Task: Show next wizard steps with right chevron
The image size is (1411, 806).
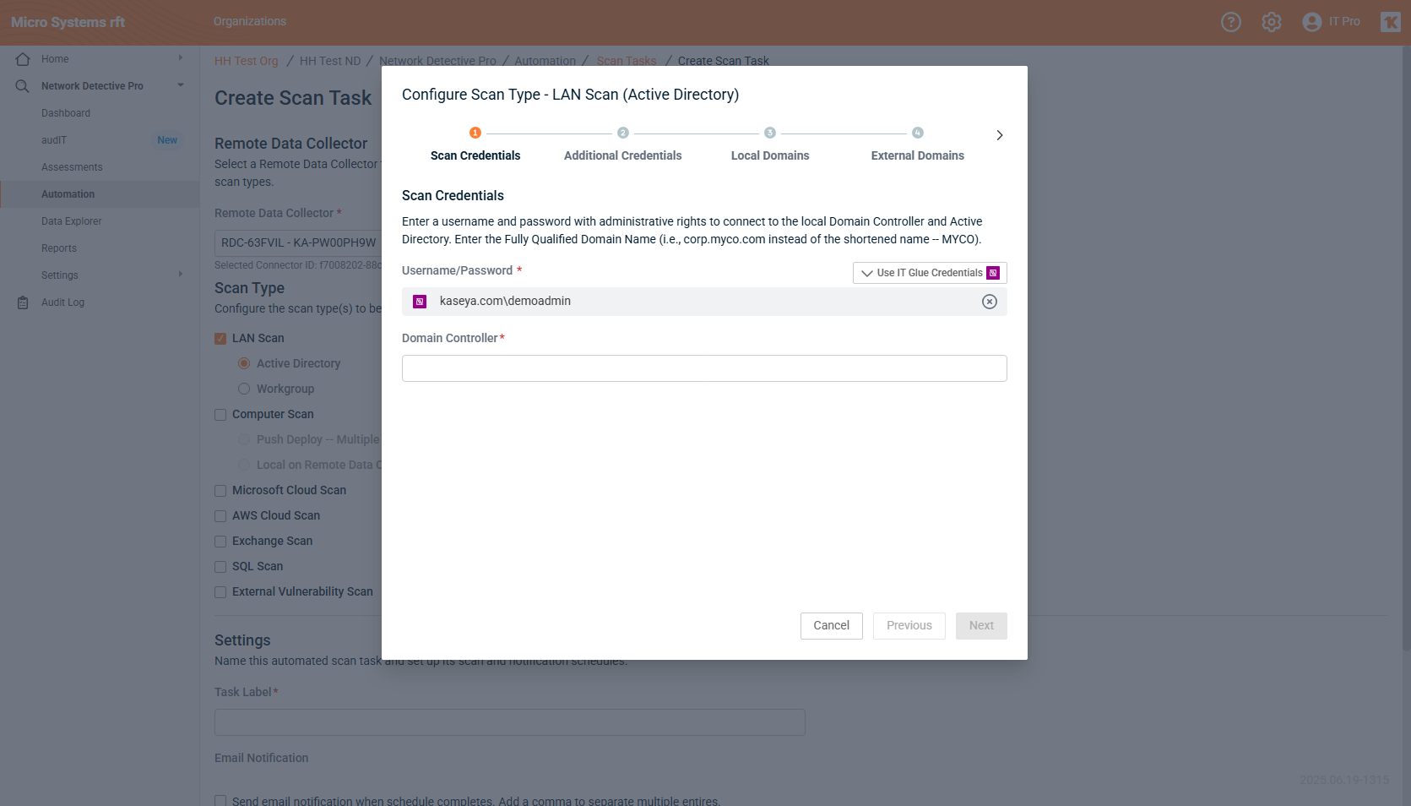Action: click(1000, 135)
